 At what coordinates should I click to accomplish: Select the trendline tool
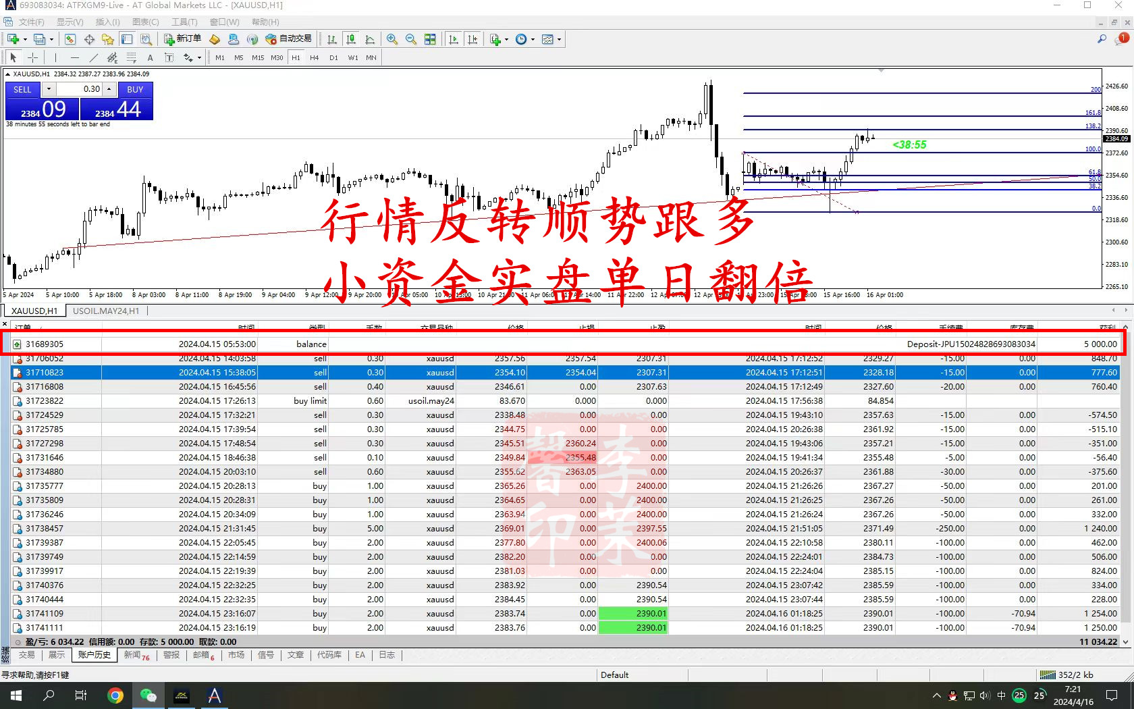pyautogui.click(x=93, y=57)
